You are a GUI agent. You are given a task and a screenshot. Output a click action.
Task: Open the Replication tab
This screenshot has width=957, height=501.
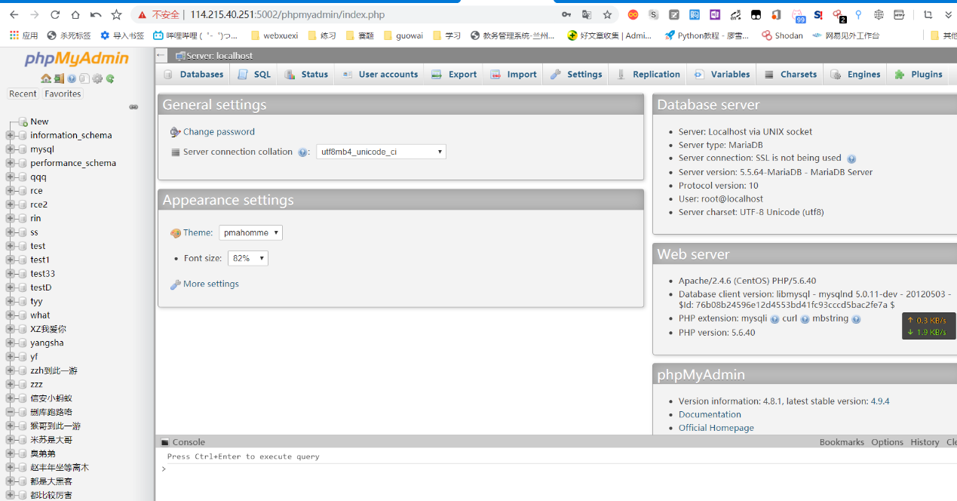point(649,74)
